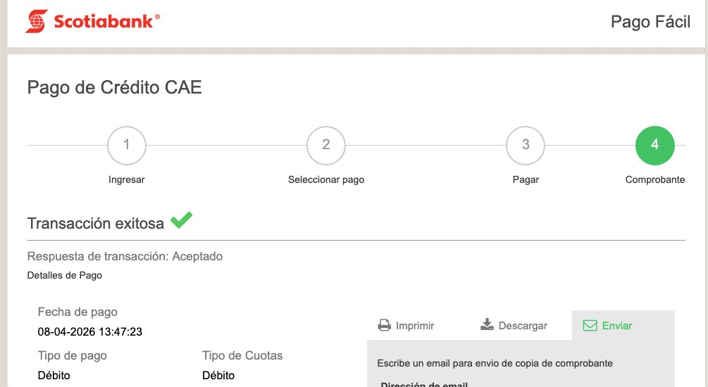Click the Pagar step label

click(x=526, y=179)
